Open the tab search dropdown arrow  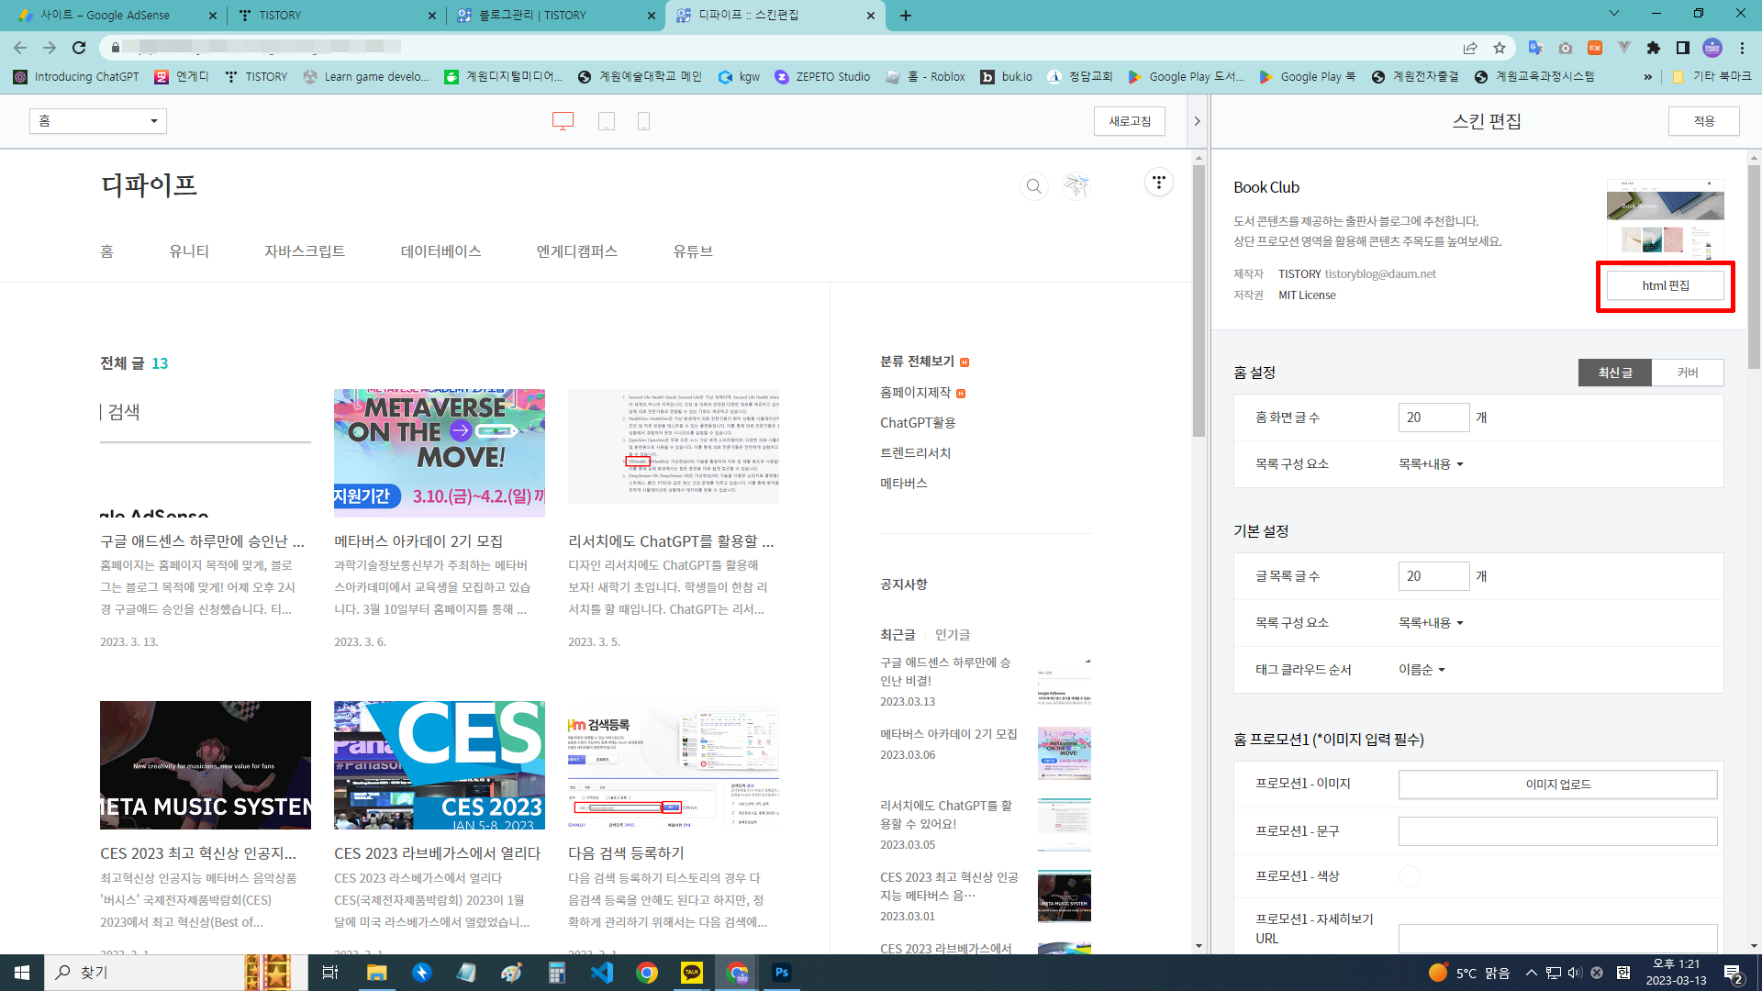pyautogui.click(x=1614, y=14)
